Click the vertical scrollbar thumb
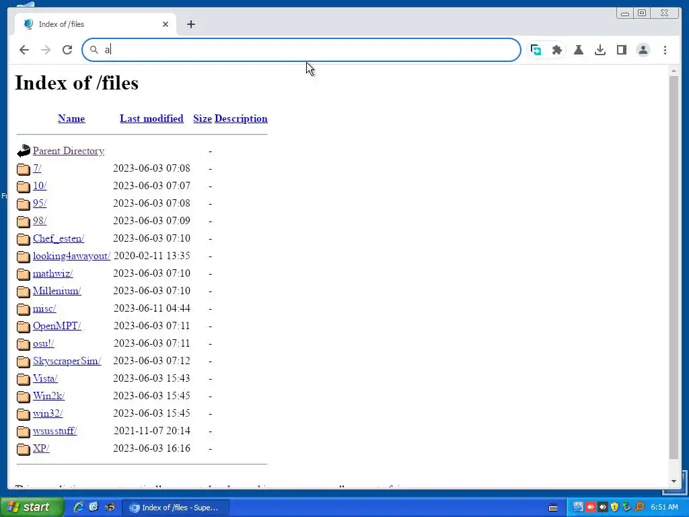The width and height of the screenshot is (689, 517). 674,267
